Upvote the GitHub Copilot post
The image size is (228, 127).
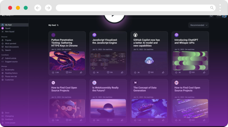(135, 72)
